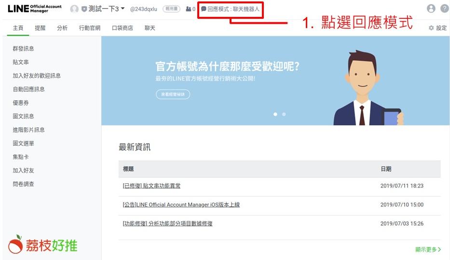The image size is (450, 260).
Task: Click the shield badge beside the account name
Action: 84,9
